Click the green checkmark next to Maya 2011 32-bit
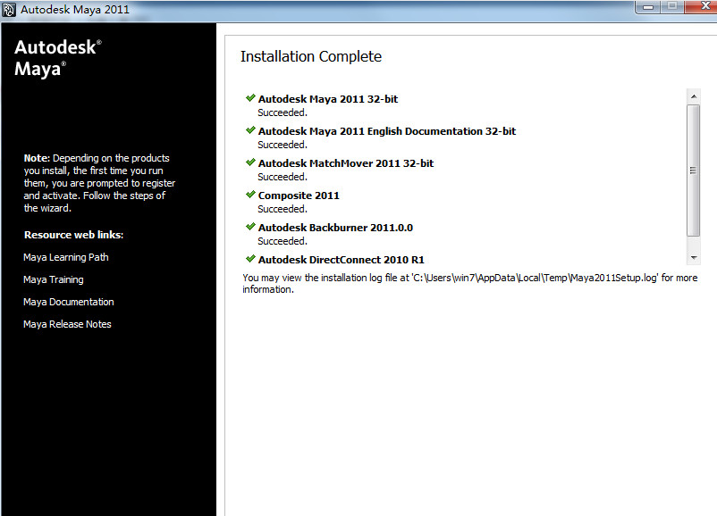The height and width of the screenshot is (516, 717). (250, 98)
